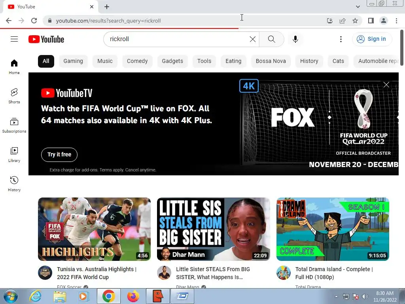Image resolution: width=405 pixels, height=304 pixels.
Task: Click the volume speaker tray icon
Action: click(365, 296)
